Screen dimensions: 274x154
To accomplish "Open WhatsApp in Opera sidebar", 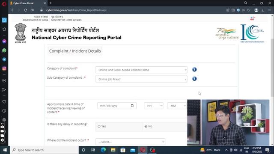I will [x=4, y=50].
